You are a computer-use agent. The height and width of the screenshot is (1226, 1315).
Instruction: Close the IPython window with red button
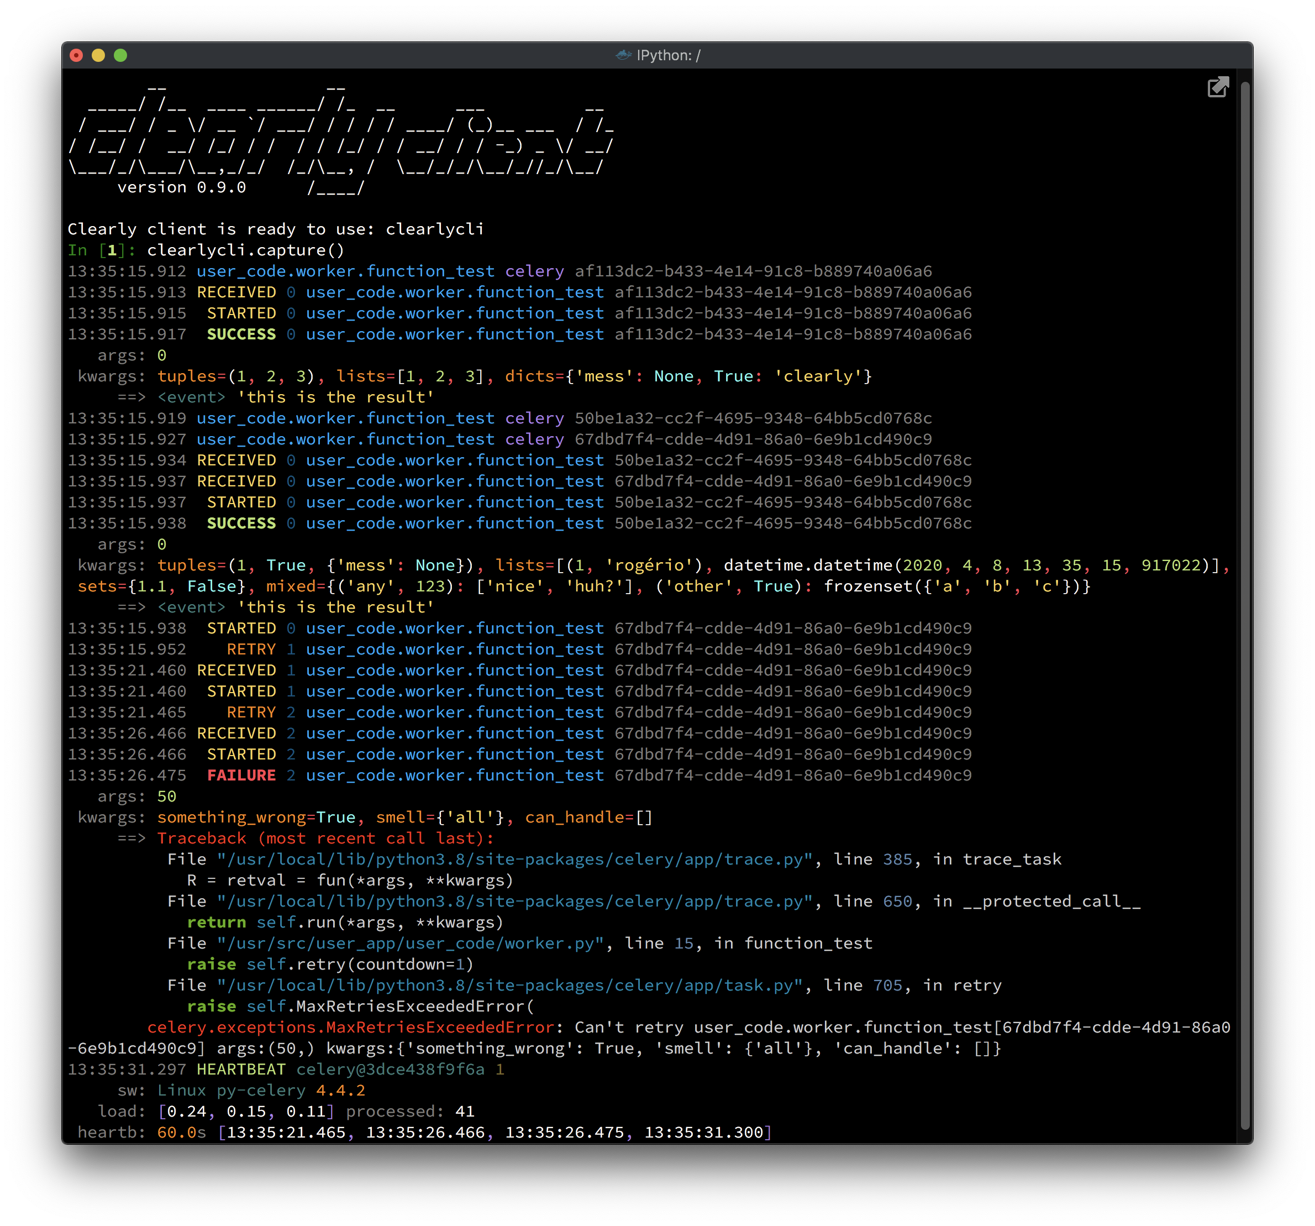pos(77,55)
